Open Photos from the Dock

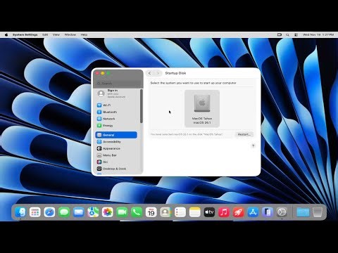108,212
